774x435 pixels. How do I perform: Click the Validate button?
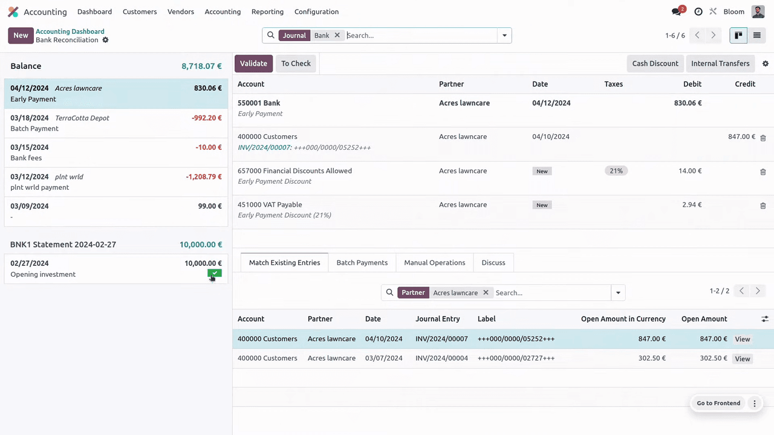(x=253, y=63)
